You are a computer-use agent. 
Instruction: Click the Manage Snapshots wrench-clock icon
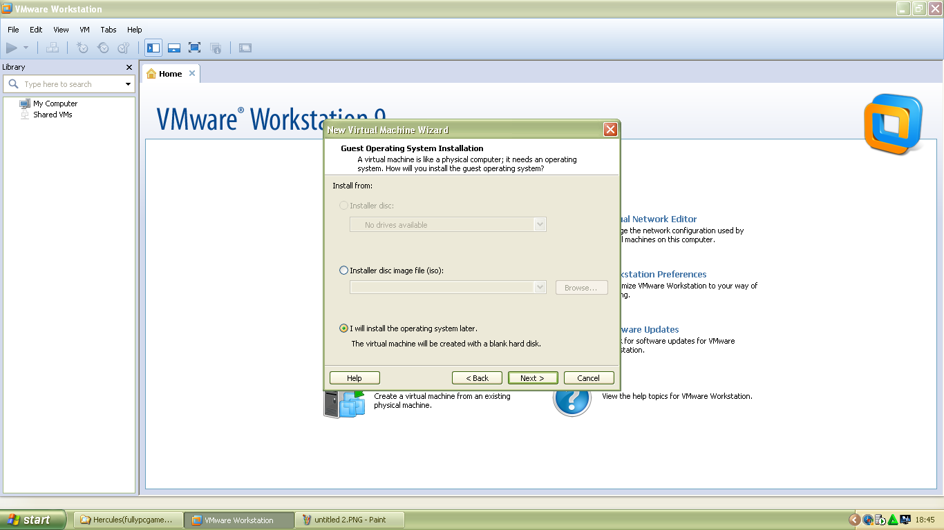[x=124, y=48]
